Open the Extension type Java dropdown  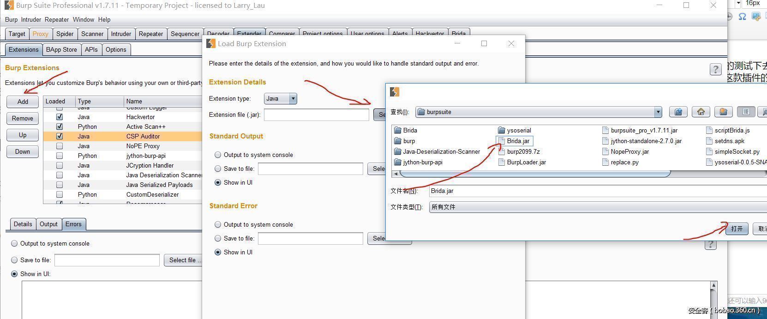click(280, 98)
